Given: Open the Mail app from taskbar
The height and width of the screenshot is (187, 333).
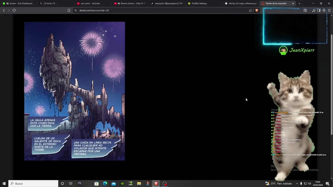Looking at the screenshot, I should point(113,183).
